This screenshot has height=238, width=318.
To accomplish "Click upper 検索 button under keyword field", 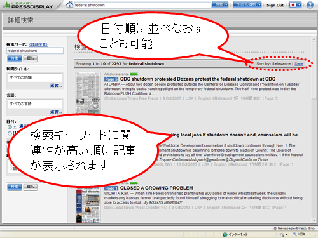I will 15,58.
